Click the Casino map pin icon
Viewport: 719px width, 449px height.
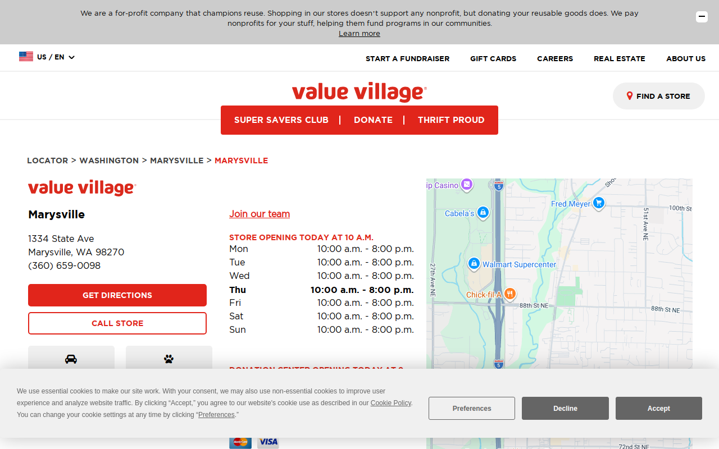click(x=467, y=184)
